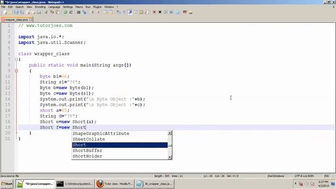Open the File menu

coord(3,7)
